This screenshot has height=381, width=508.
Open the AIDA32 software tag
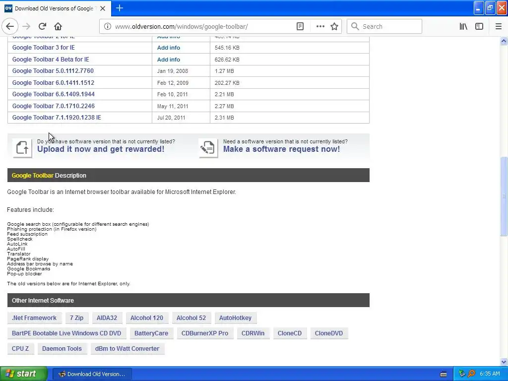click(107, 318)
